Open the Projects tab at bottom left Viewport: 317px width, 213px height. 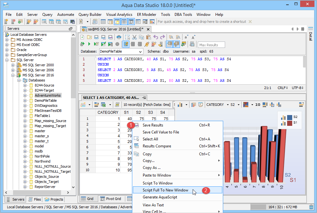(54, 199)
